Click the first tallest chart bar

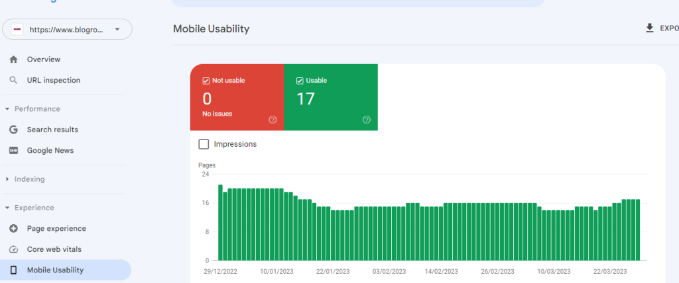click(x=220, y=223)
